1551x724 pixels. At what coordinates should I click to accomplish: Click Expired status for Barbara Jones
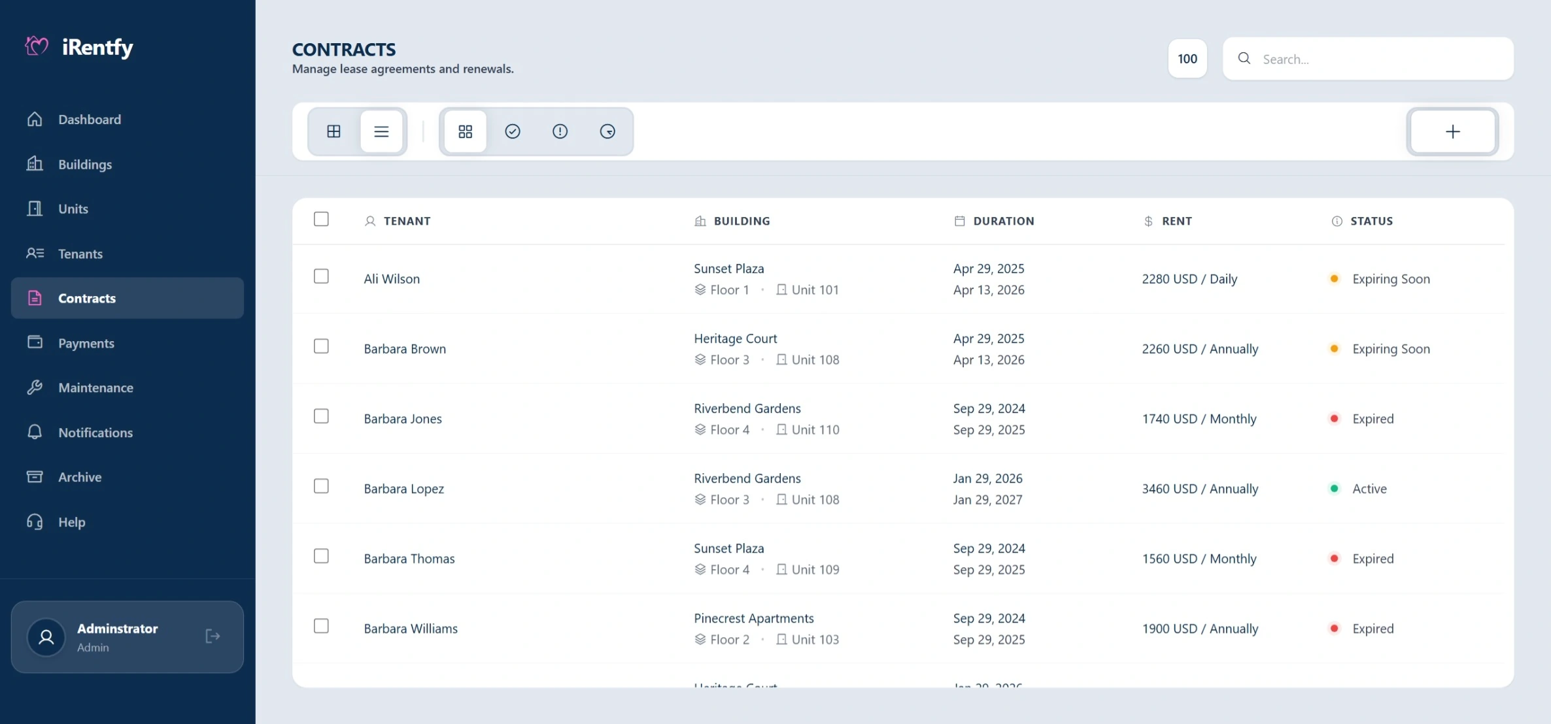1372,419
